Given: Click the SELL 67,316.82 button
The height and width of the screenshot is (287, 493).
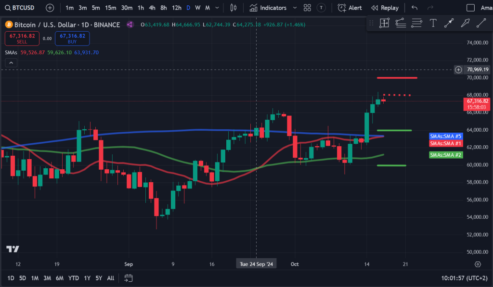Looking at the screenshot, I should pos(22,37).
